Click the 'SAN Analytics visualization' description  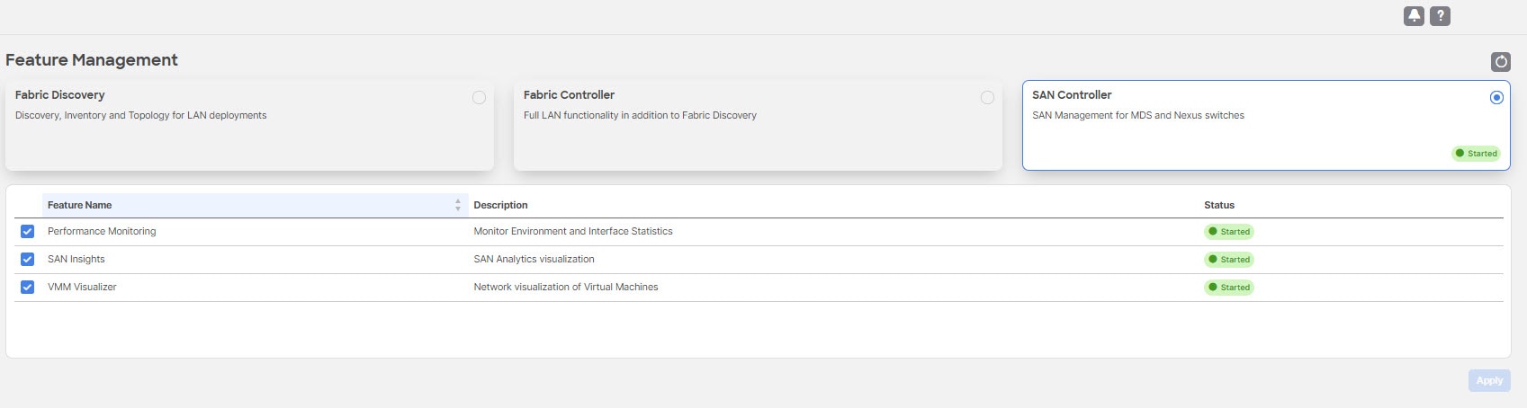click(534, 259)
